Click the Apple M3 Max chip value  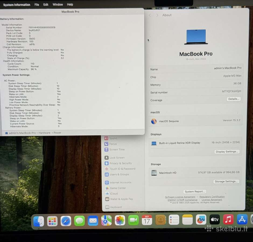pyautogui.click(x=232, y=76)
